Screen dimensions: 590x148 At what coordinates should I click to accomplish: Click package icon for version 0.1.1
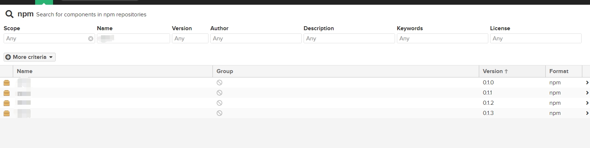[7, 93]
